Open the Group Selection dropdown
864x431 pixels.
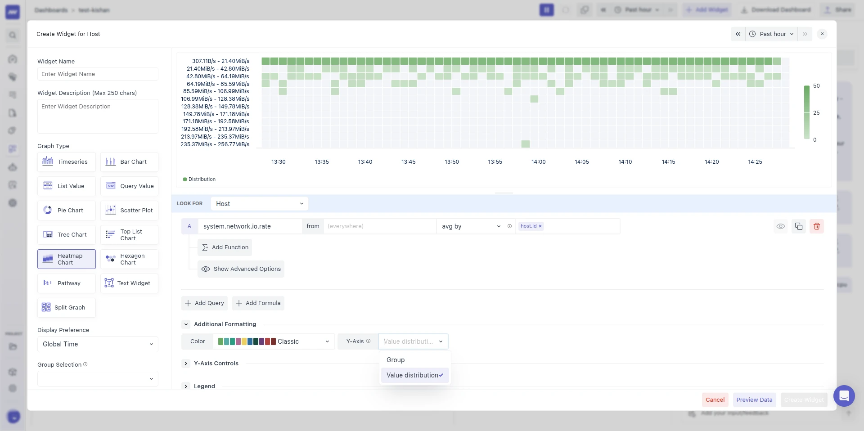(98, 379)
